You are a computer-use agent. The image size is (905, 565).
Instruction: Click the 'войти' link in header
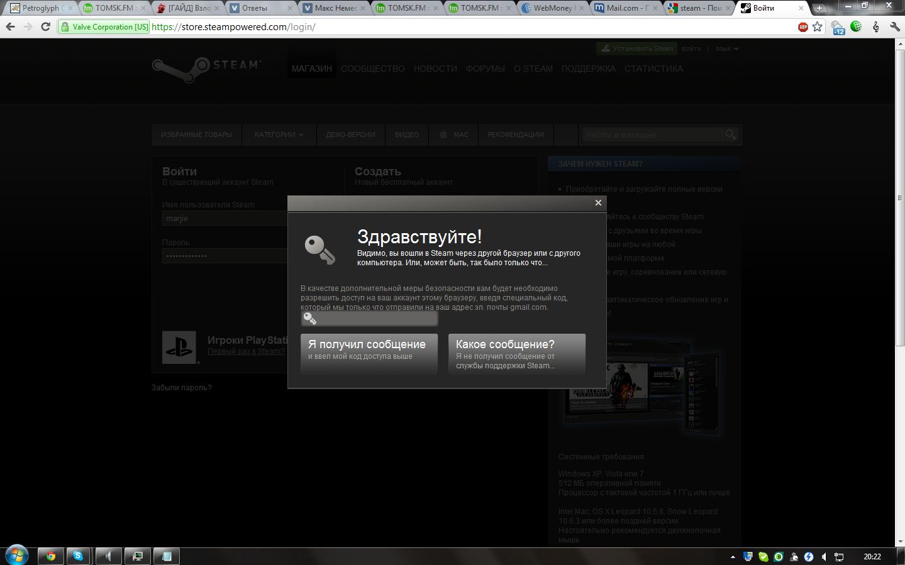tap(691, 48)
